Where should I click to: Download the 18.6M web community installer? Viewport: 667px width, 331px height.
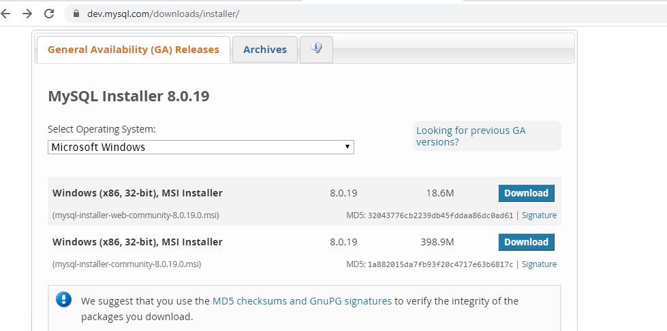pos(526,193)
